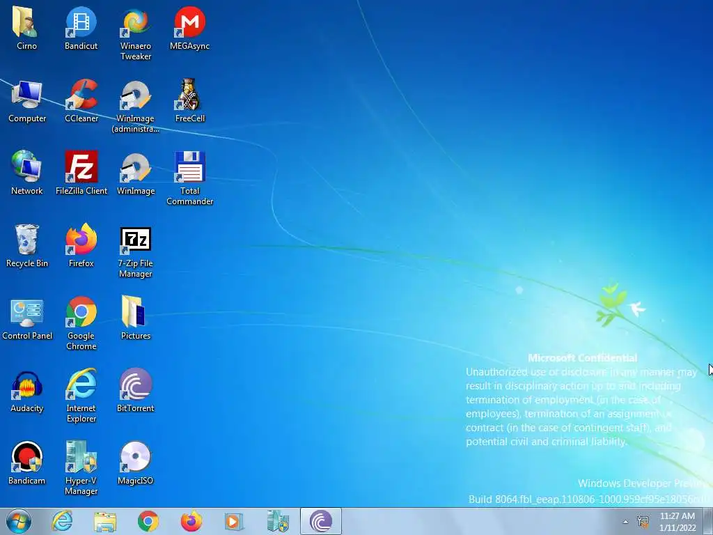Switch to the active BitTorrent taskbar button

click(320, 521)
